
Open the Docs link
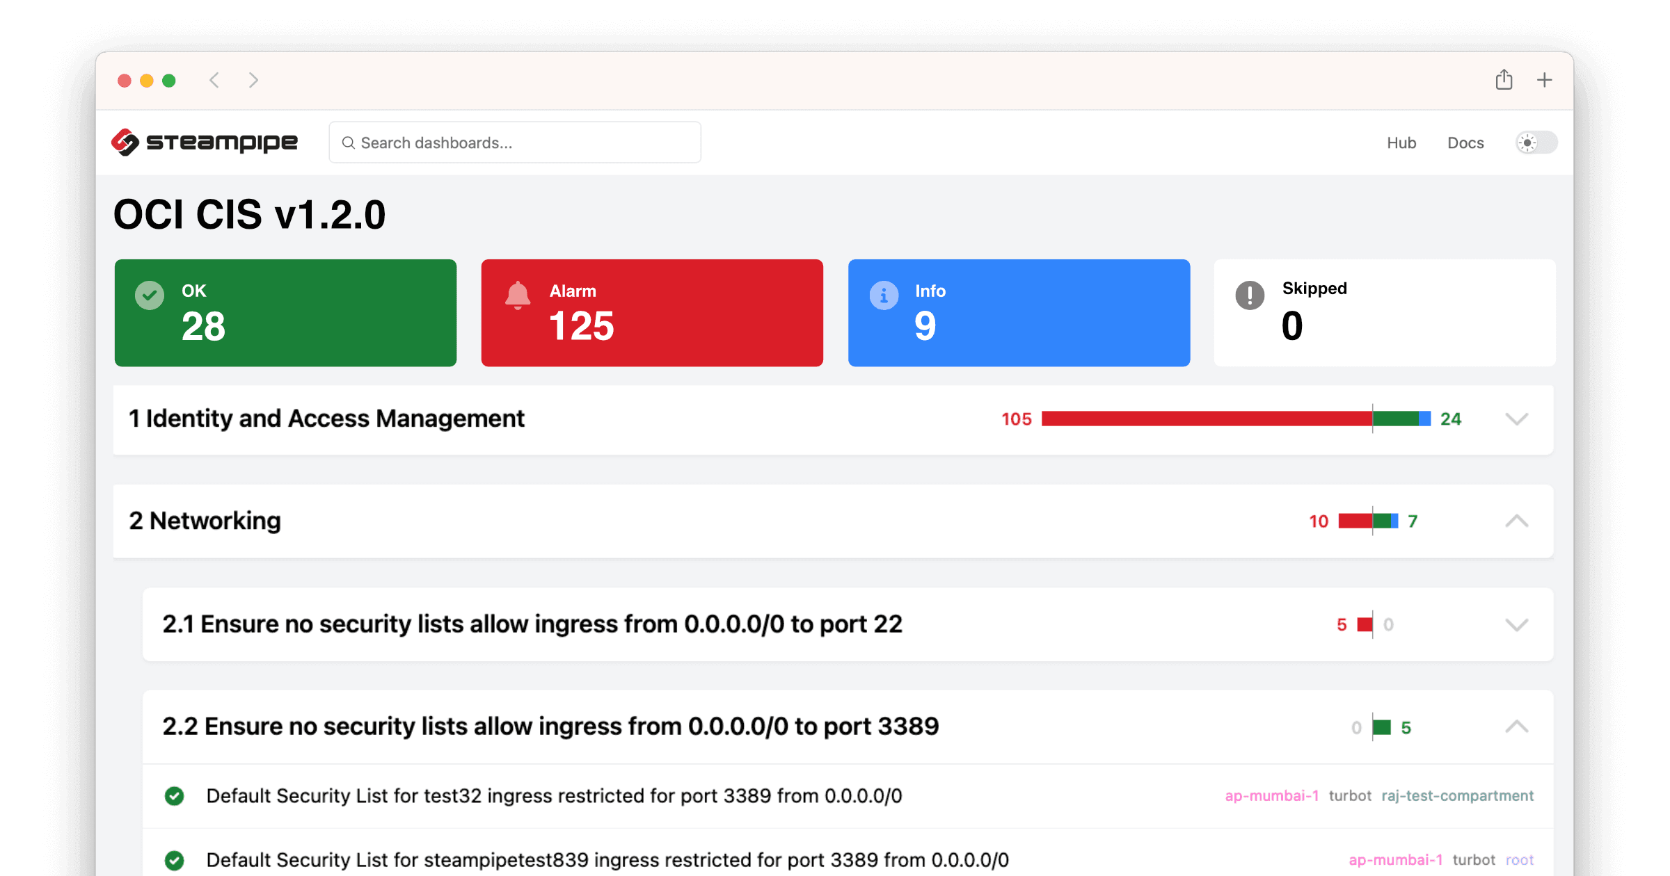1465,143
